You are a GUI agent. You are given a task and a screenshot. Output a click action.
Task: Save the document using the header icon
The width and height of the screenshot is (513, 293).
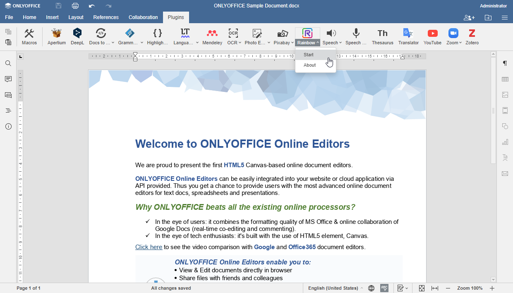coord(58,6)
